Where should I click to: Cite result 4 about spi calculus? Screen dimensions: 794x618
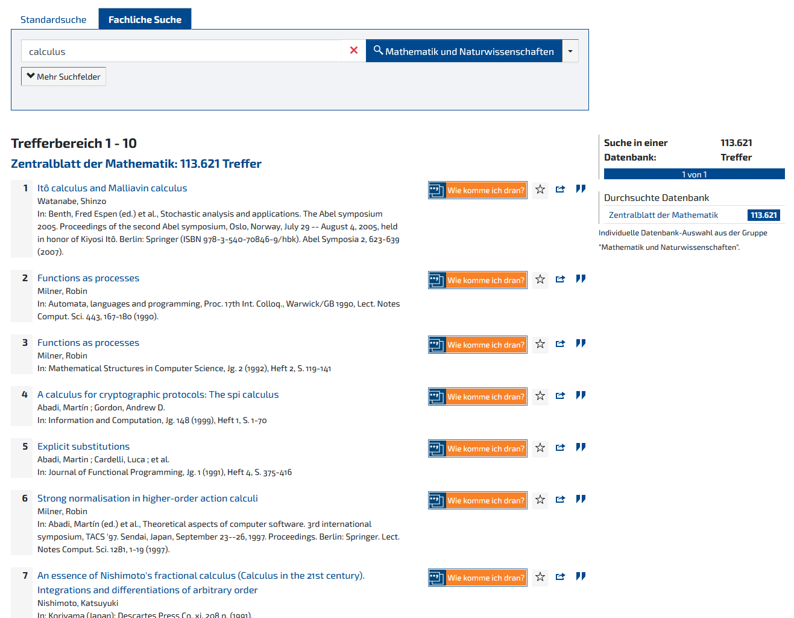point(581,395)
